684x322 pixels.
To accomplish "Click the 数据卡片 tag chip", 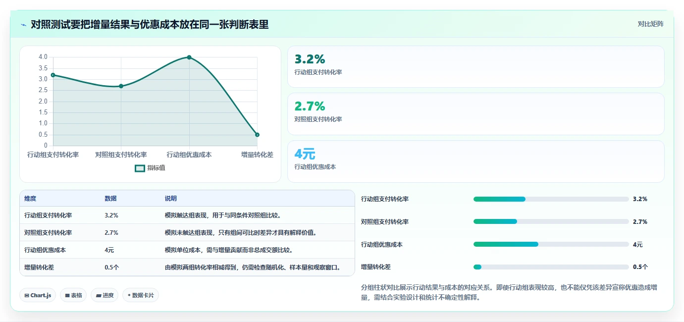I will (141, 295).
